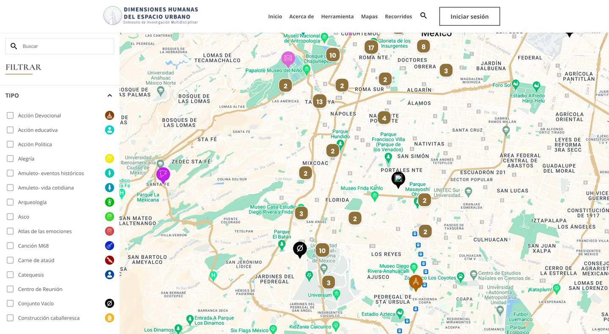
Task: Click the black empty-set map marker
Action: point(300,248)
